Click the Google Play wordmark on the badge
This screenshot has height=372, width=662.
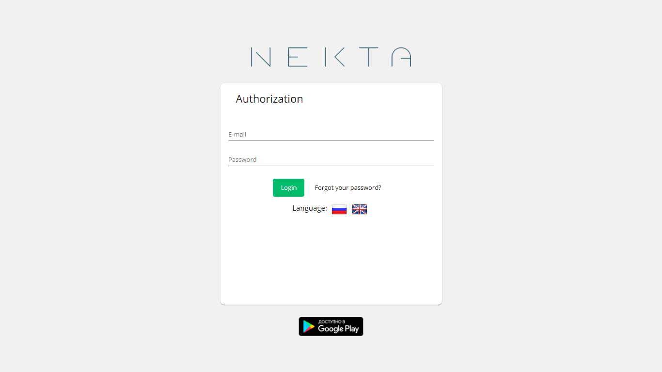(338, 329)
